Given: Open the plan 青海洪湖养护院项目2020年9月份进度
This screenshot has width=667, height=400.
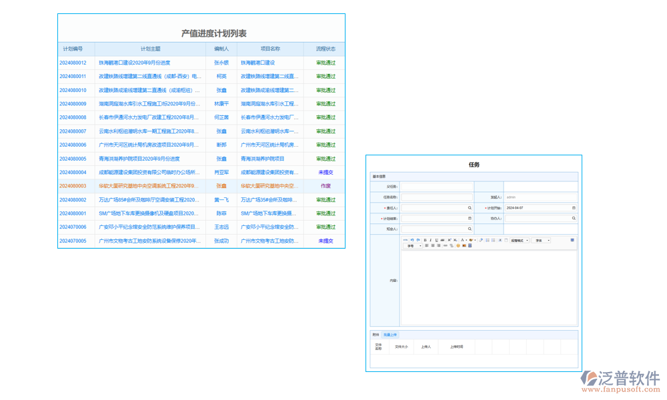Looking at the screenshot, I should coord(139,159).
